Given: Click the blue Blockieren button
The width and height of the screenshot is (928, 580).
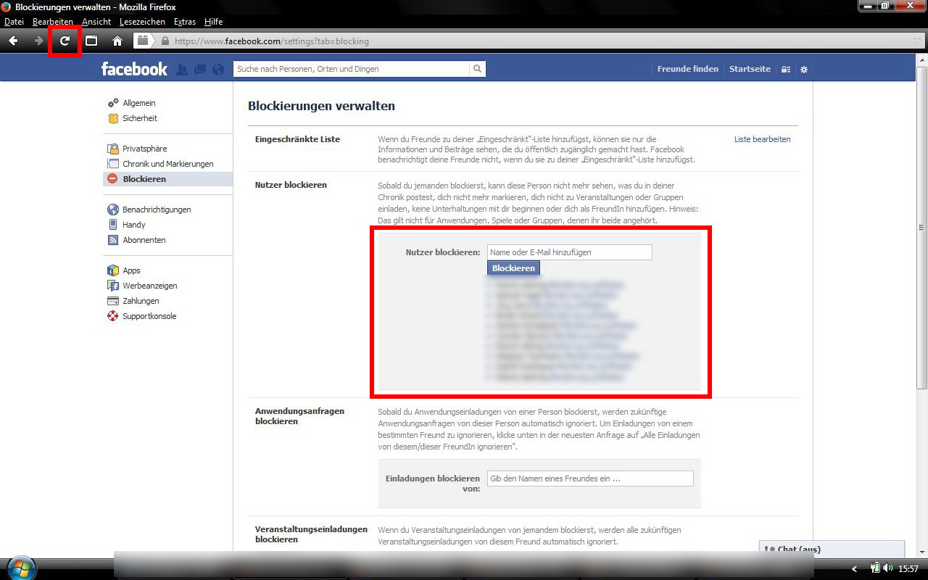Looking at the screenshot, I should [x=513, y=268].
